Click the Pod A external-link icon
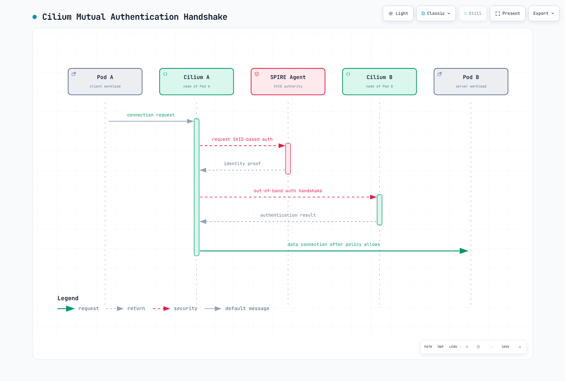Viewport: 565px width, 381px height. (x=74, y=74)
